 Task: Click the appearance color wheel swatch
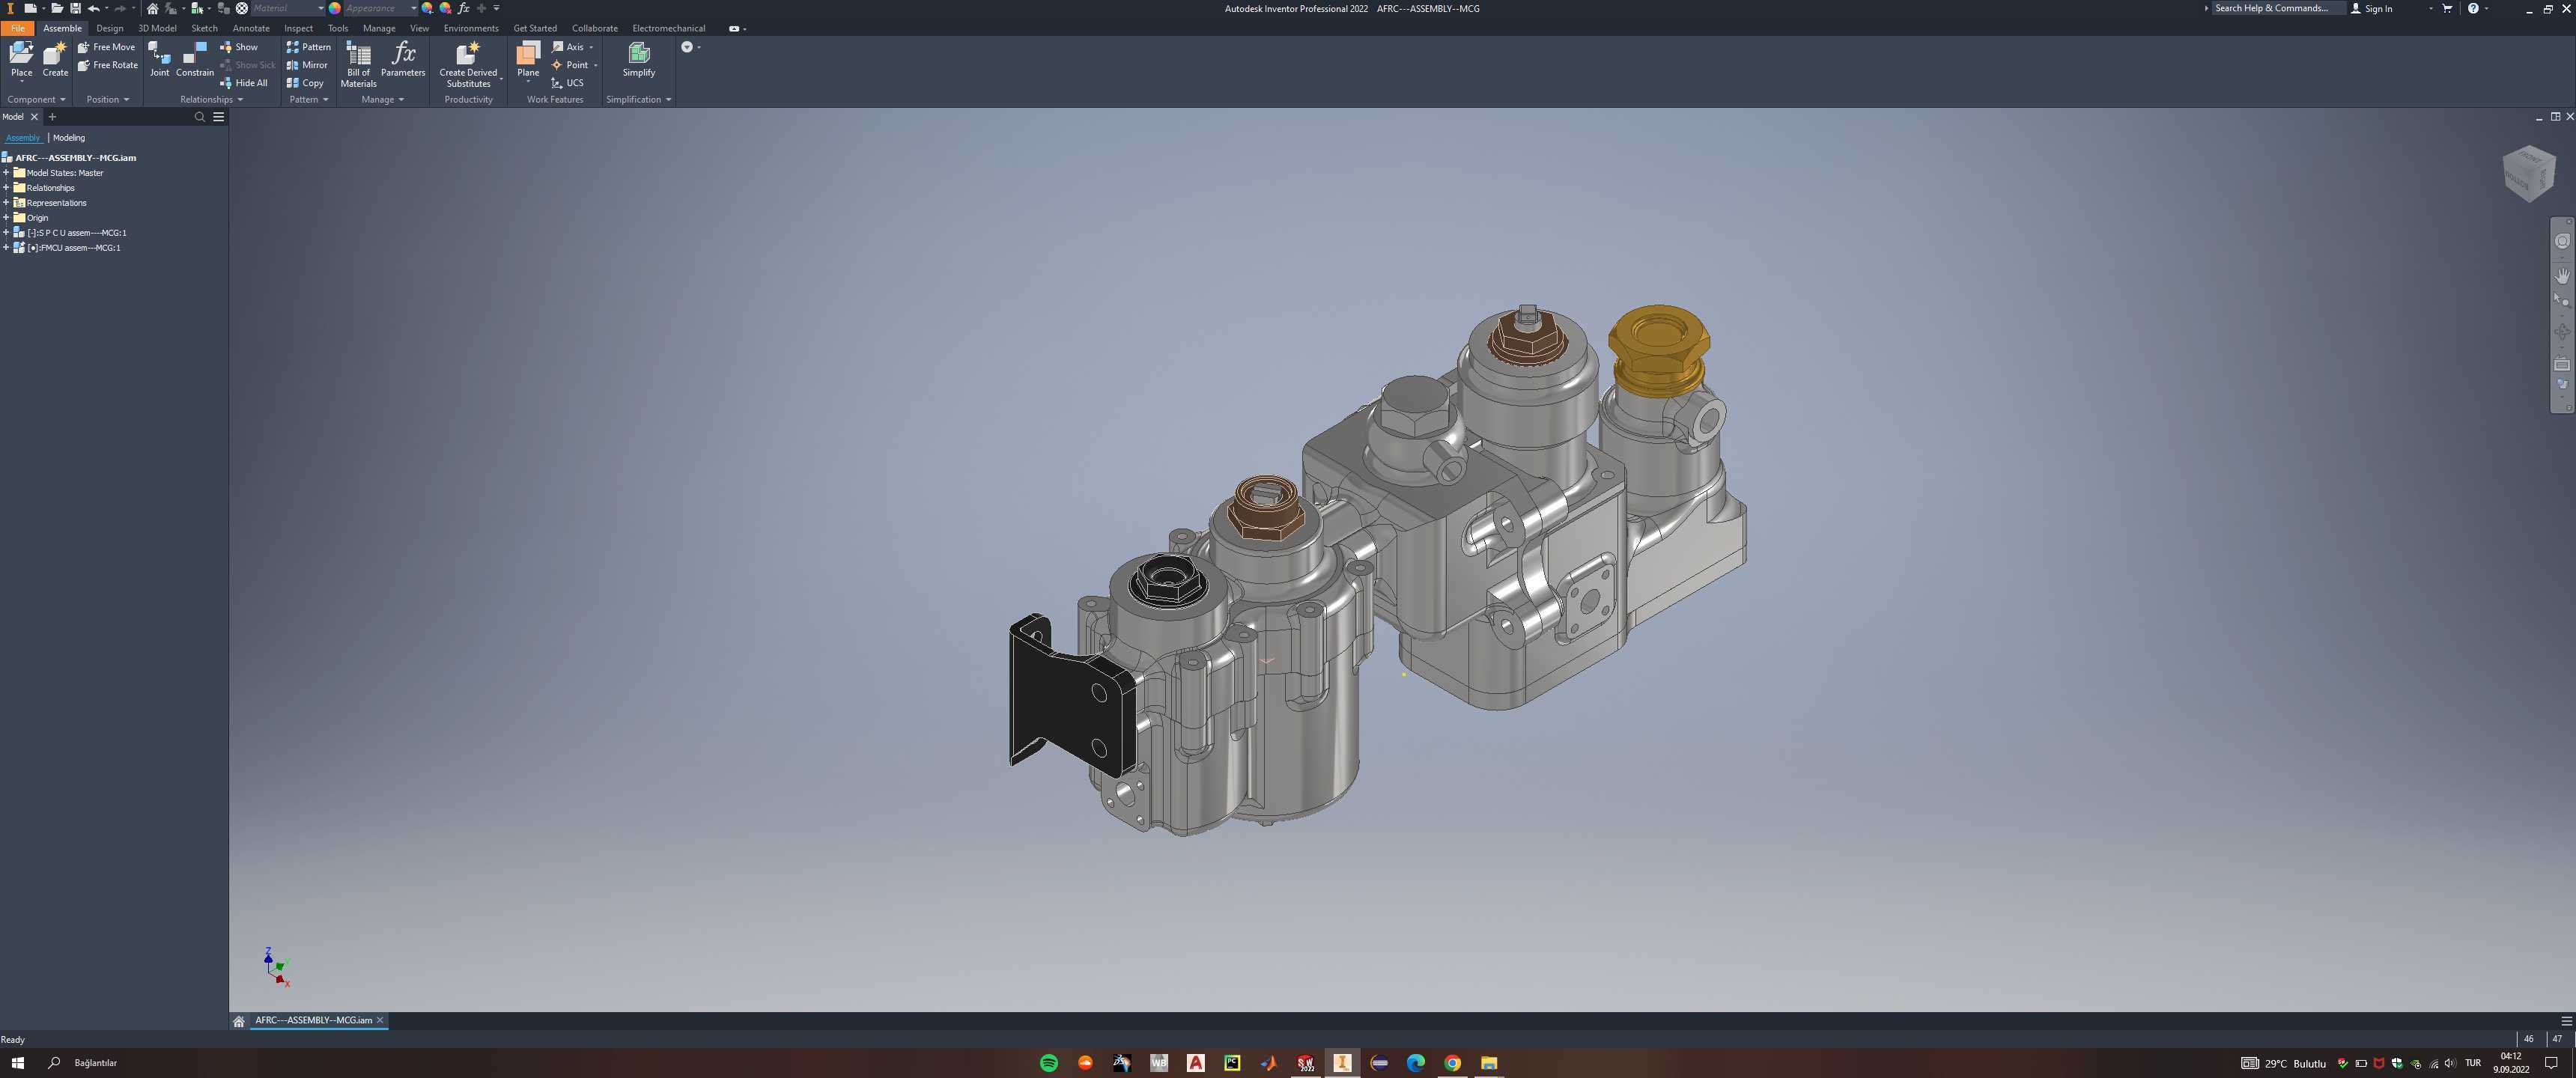(335, 8)
